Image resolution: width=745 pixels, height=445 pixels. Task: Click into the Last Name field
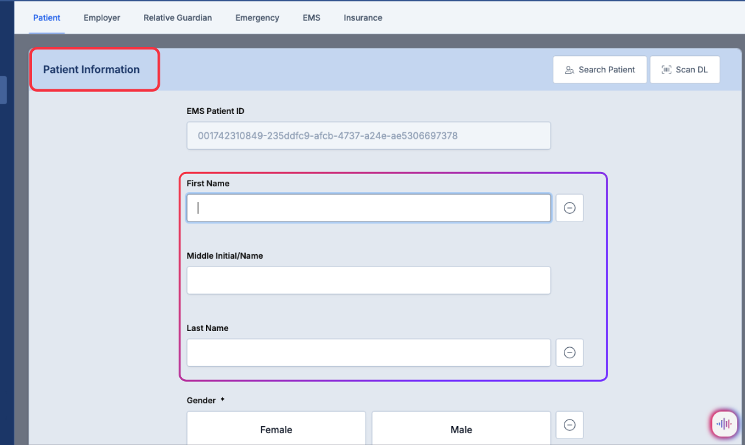(368, 352)
